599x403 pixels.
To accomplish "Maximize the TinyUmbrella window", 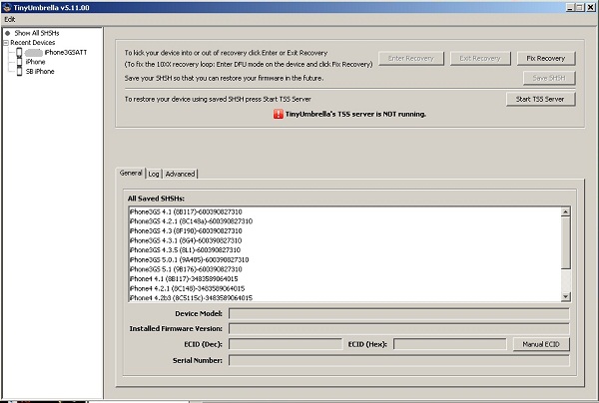I will (x=579, y=7).
